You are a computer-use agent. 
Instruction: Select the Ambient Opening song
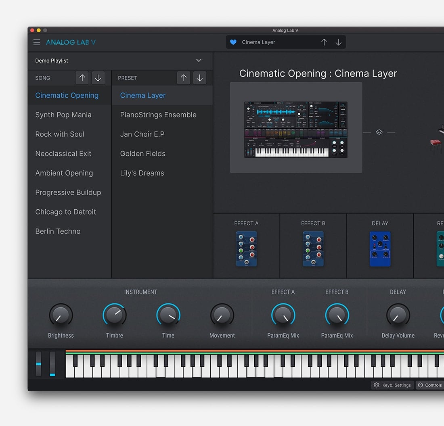click(69, 173)
